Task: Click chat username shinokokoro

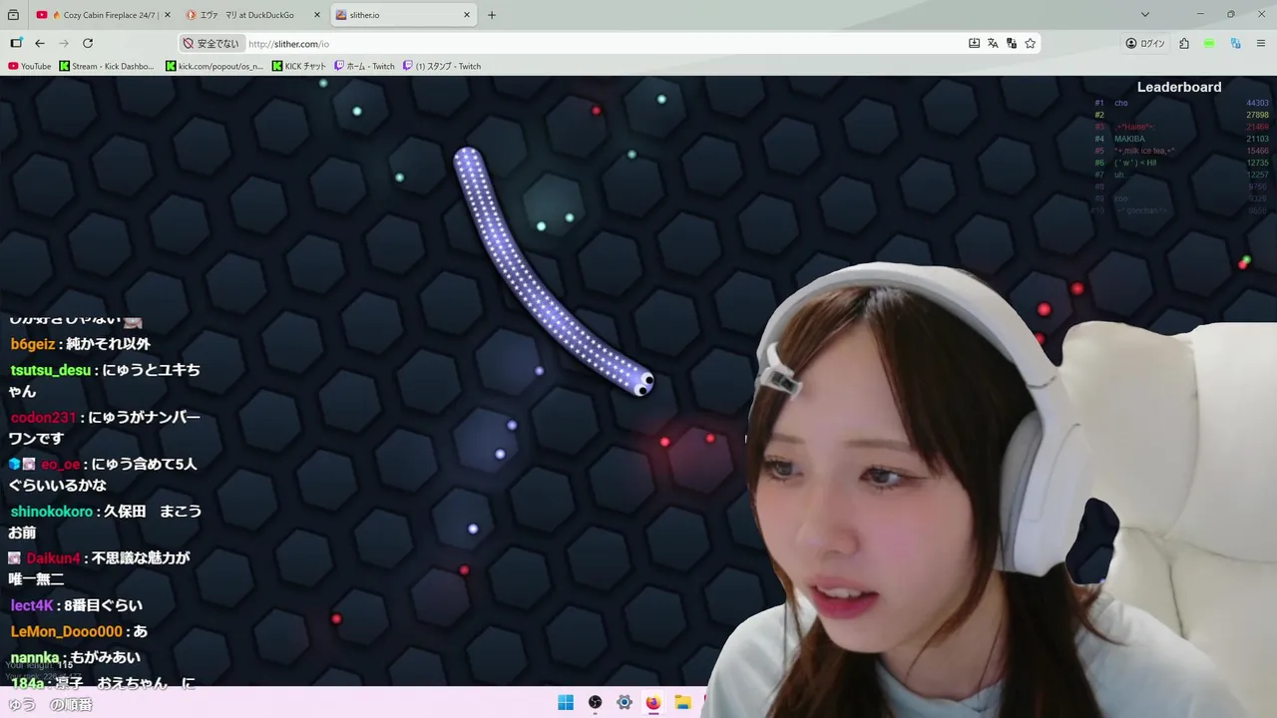Action: point(52,512)
